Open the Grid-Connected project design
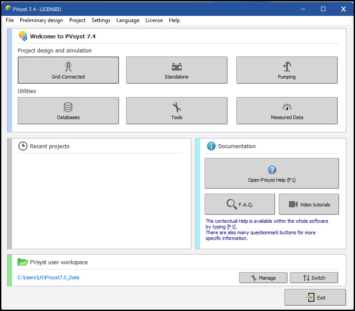355x311 pixels. tap(68, 70)
